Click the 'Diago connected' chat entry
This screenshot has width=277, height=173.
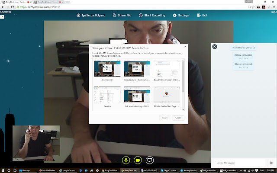point(243,66)
